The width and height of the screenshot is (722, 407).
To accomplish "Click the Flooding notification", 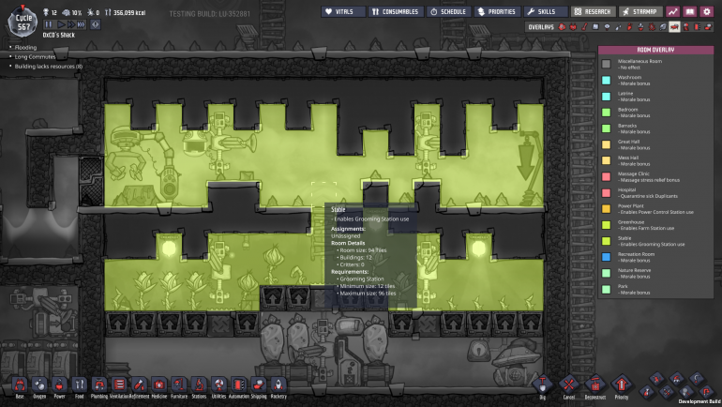I will pyautogui.click(x=25, y=48).
